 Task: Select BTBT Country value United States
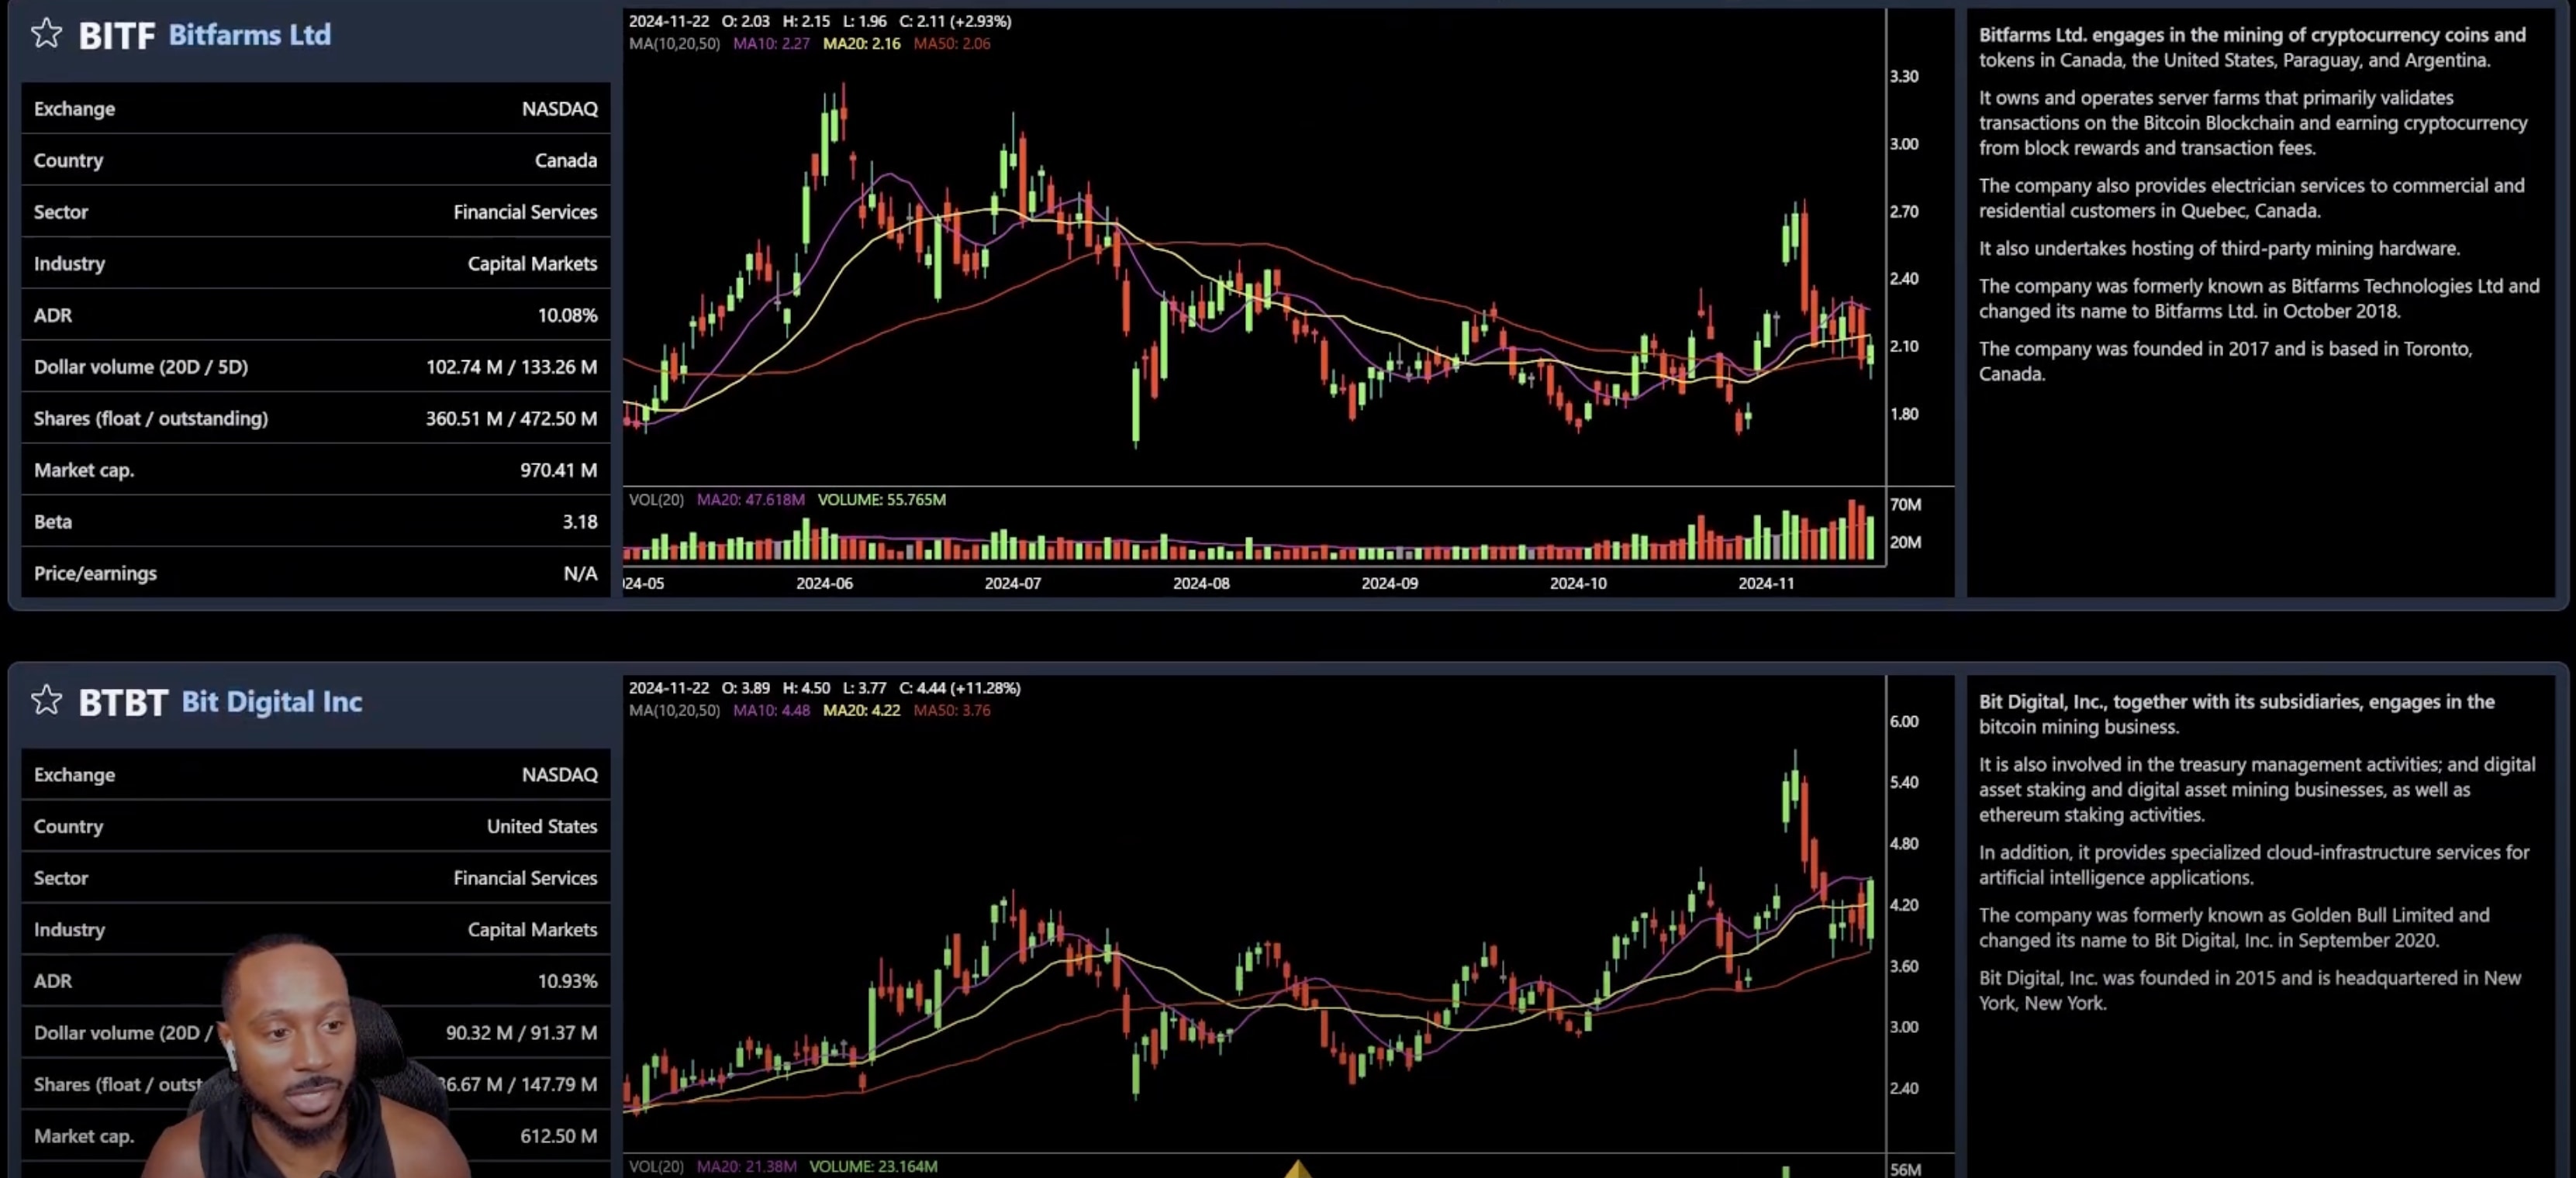pos(542,826)
